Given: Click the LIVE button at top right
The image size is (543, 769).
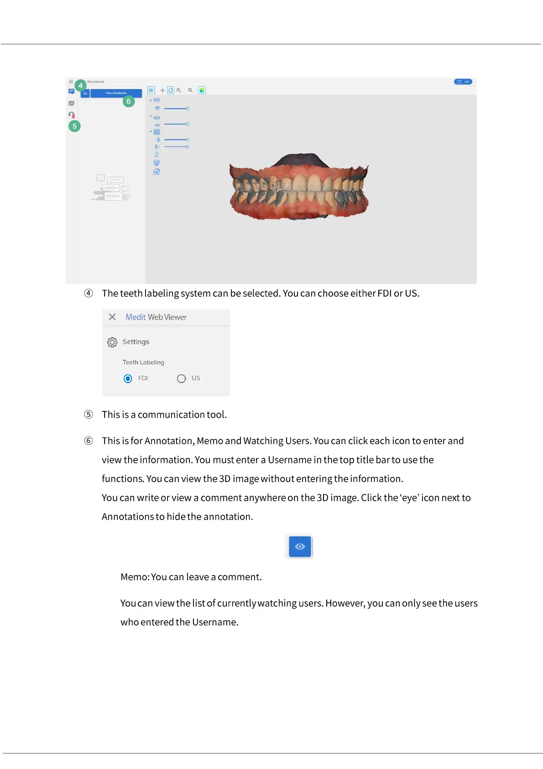Looking at the screenshot, I should (463, 82).
